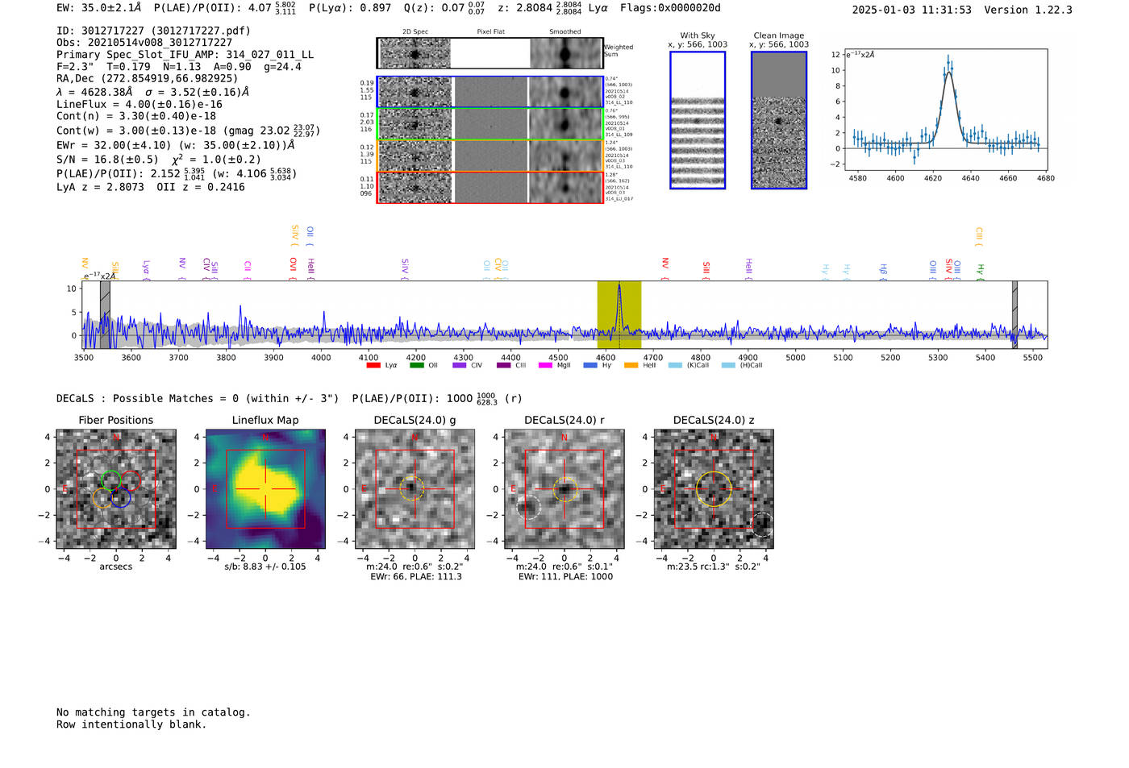The width and height of the screenshot is (1129, 768).
Task: Click the (K)CaII legend entry
Action: [689, 366]
